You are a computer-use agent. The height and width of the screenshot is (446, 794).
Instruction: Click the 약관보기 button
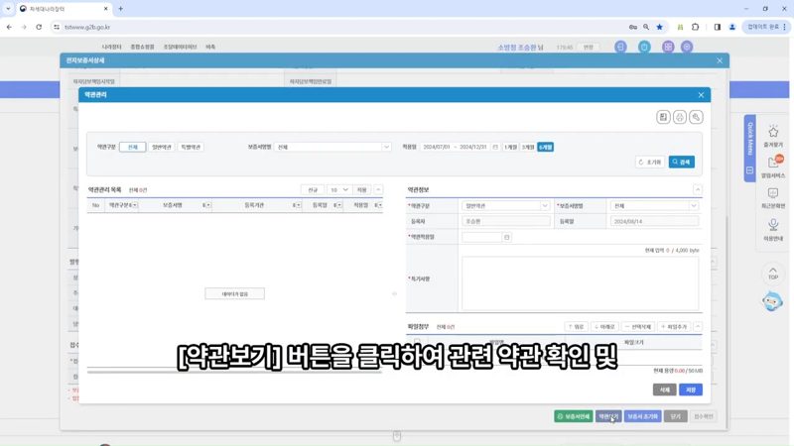[608, 416]
